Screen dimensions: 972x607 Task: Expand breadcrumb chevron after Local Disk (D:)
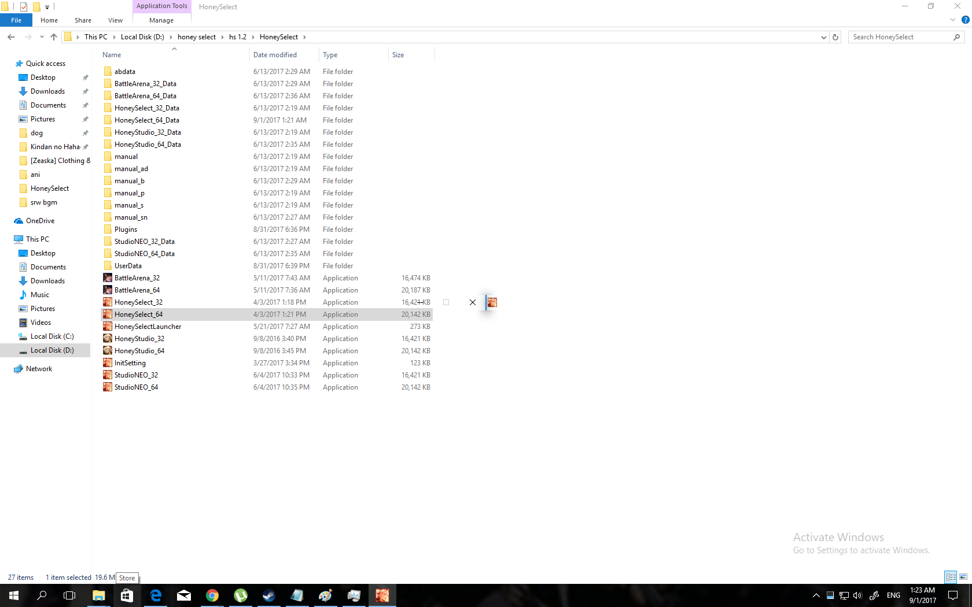tap(171, 37)
